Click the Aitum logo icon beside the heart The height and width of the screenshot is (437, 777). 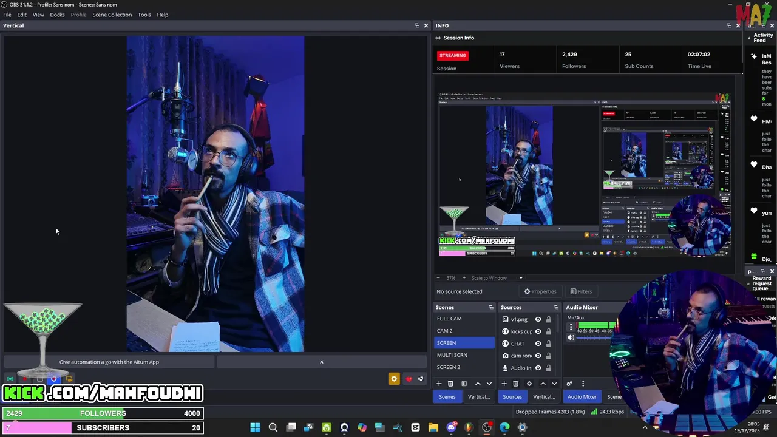421,379
